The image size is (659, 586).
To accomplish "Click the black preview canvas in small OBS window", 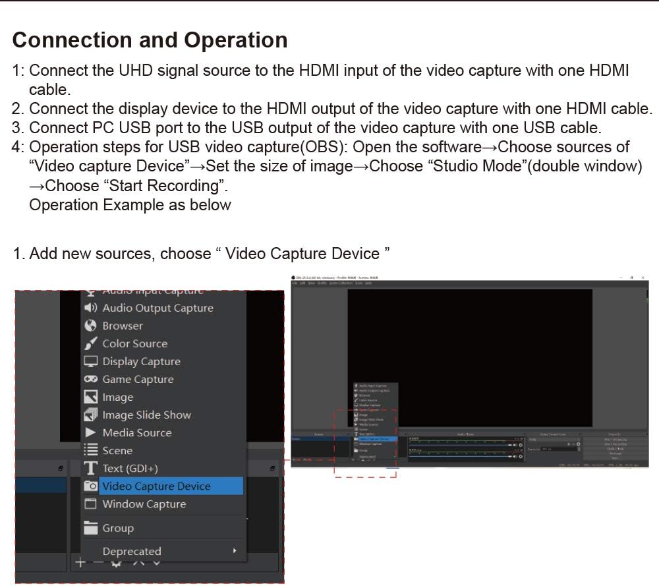I will 470,358.
